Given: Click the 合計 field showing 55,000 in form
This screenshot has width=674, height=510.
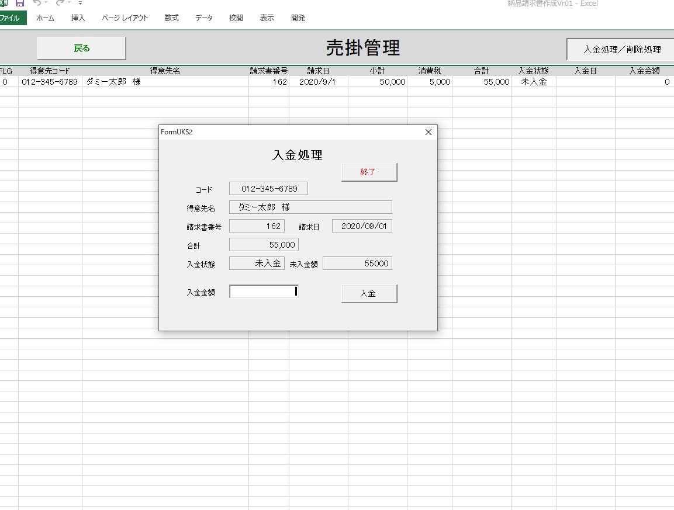Looking at the screenshot, I should pos(264,245).
